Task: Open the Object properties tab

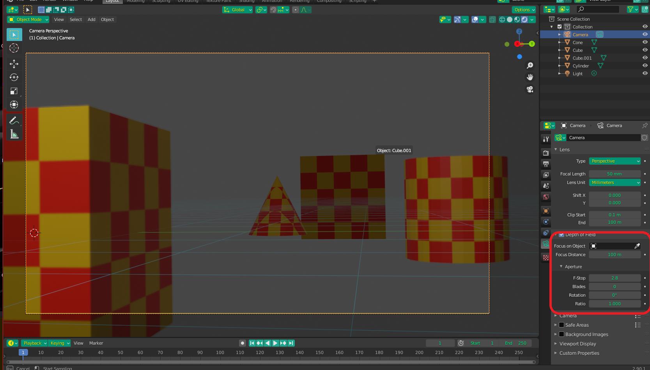Action: point(546,211)
